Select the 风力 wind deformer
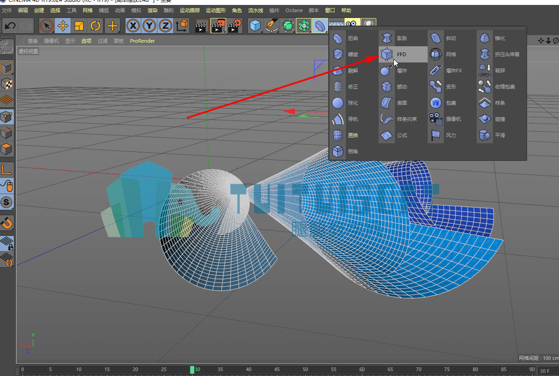 pos(452,135)
